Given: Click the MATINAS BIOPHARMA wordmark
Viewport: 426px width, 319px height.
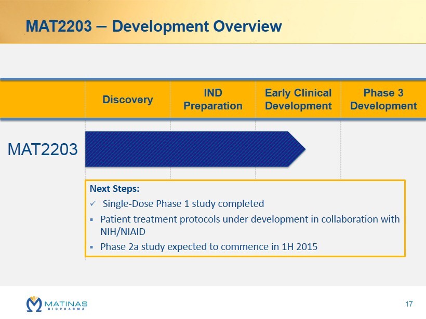Looking at the screenshot, I should pos(66,304).
